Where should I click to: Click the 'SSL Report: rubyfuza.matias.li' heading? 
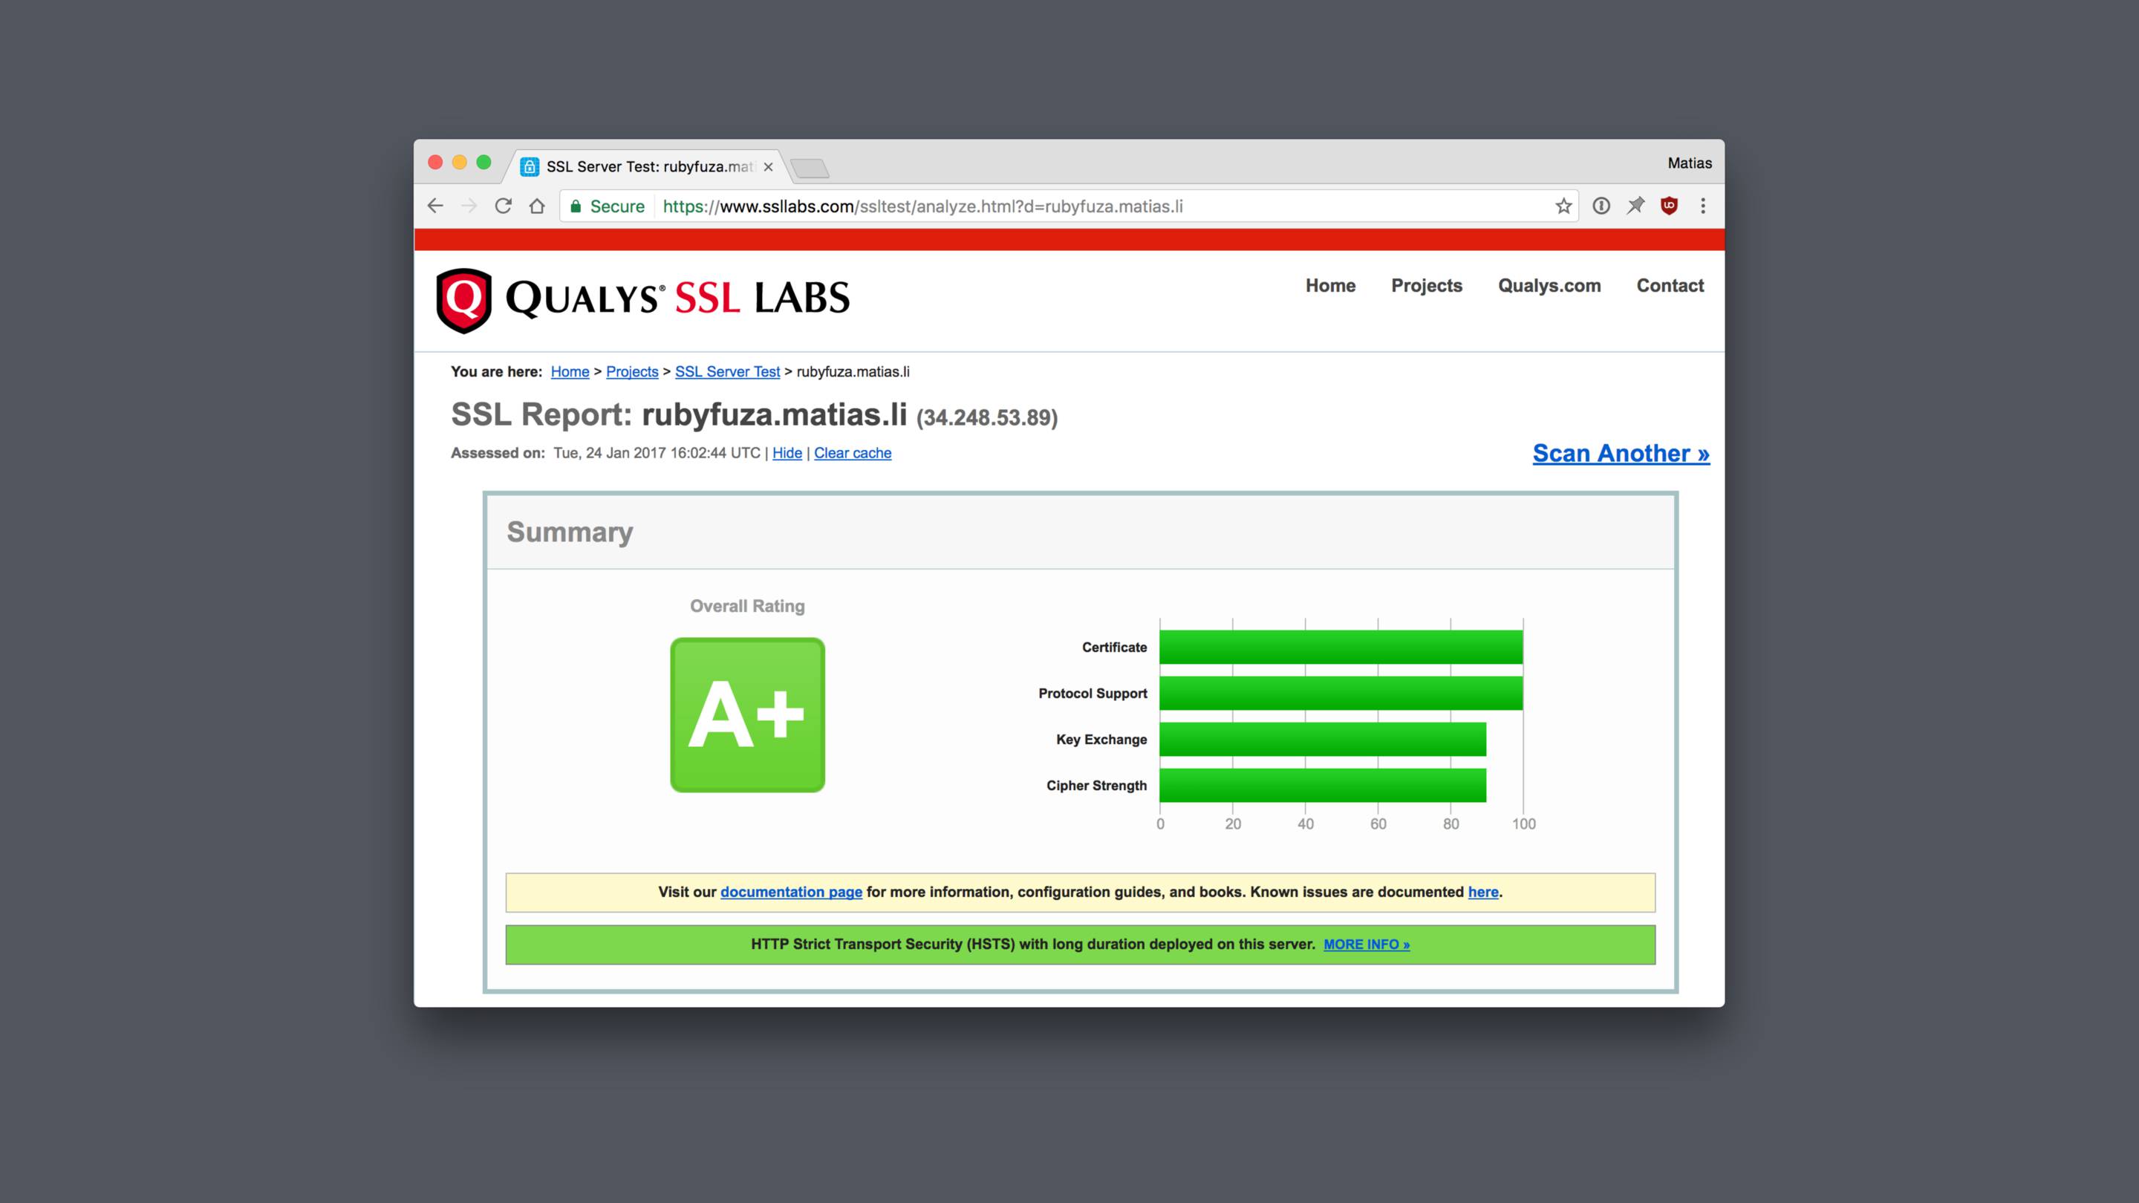[x=678, y=415]
